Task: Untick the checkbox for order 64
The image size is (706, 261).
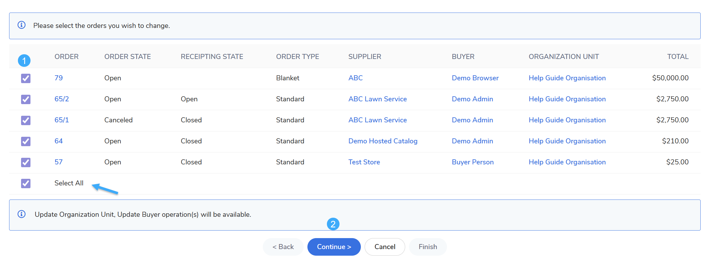Action: [x=26, y=141]
